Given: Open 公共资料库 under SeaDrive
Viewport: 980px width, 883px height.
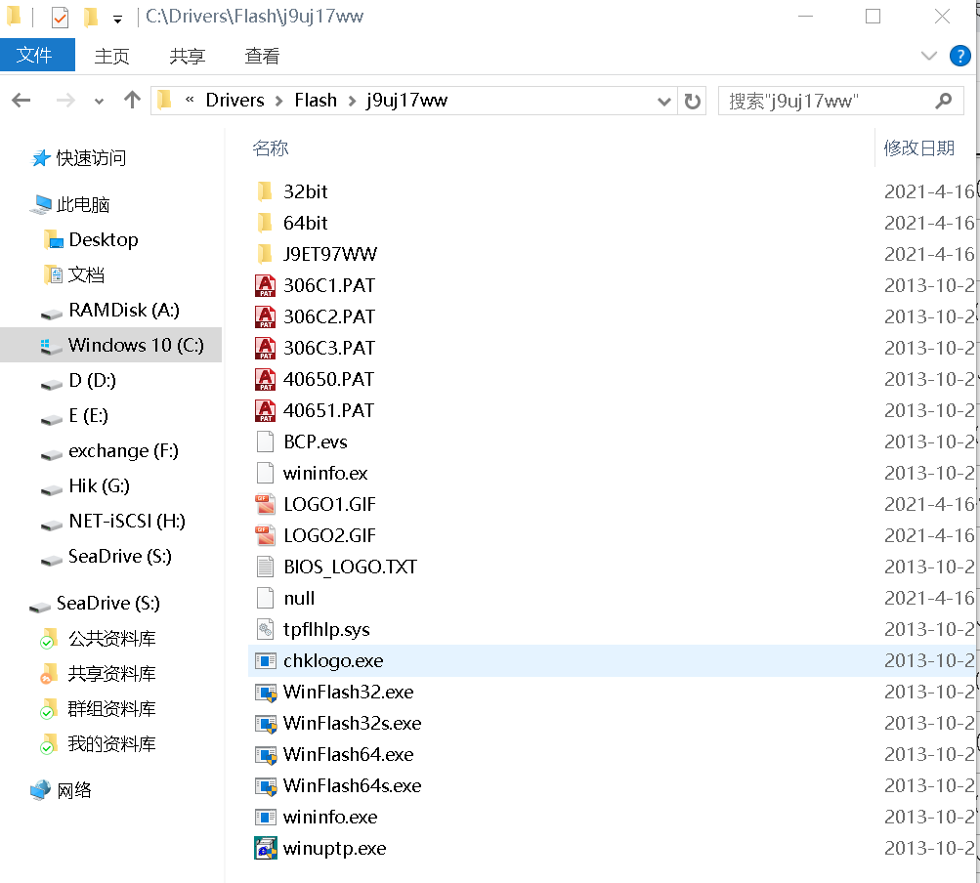Looking at the screenshot, I should pos(98,639).
